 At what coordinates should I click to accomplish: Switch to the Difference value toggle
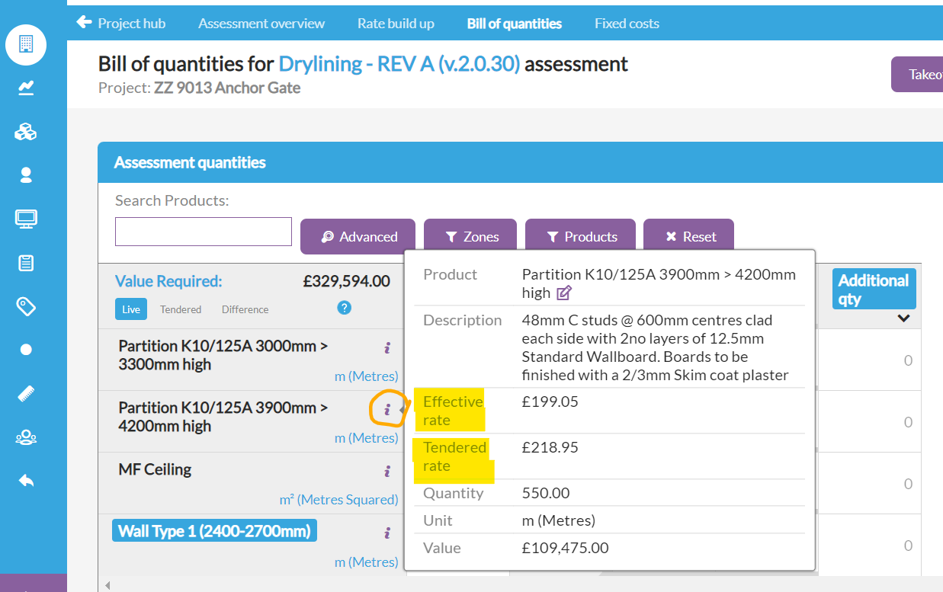click(x=245, y=309)
